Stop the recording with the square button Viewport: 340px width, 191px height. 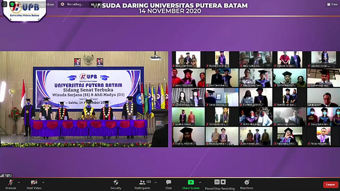(223, 182)
